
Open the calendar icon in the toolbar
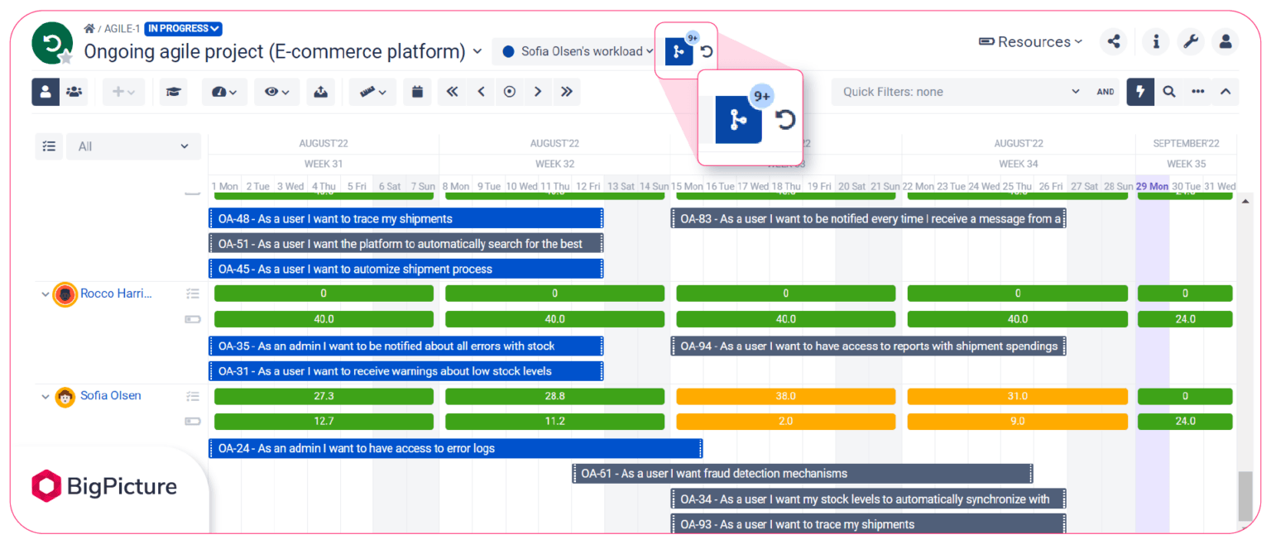point(418,92)
